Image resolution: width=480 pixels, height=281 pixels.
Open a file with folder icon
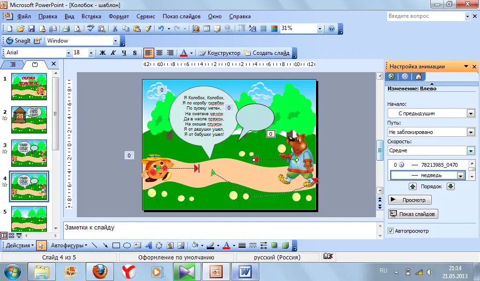pos(20,29)
